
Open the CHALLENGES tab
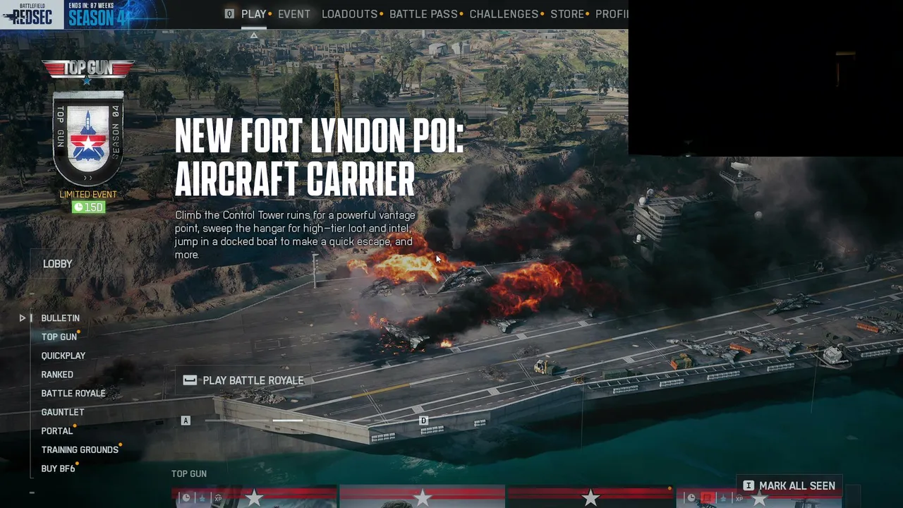coord(504,14)
